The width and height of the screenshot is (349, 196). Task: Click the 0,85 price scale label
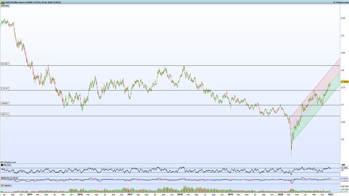tap(343, 53)
